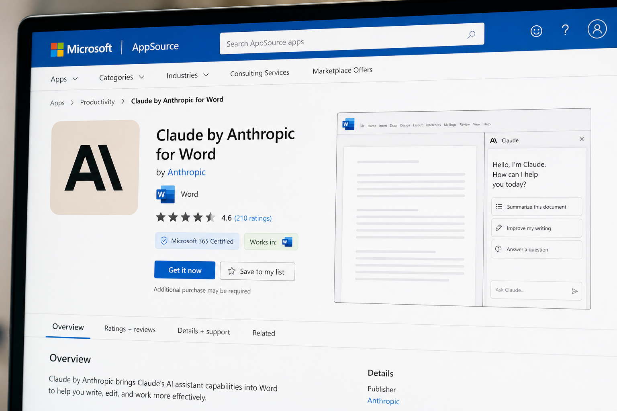Open Marketplace Offers menu item

point(343,70)
